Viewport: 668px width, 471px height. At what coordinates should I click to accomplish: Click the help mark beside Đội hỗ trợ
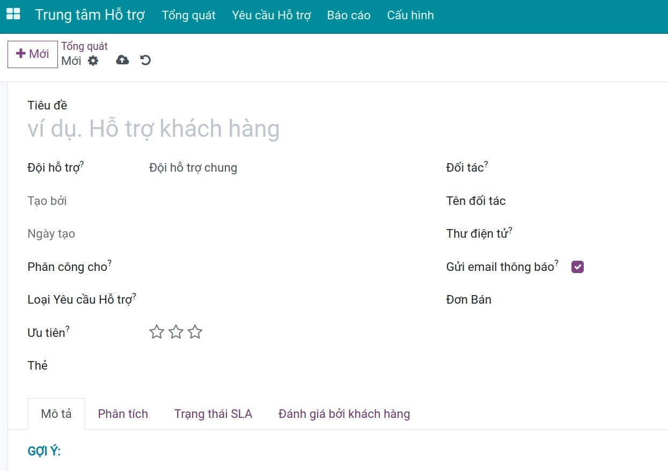coord(82,165)
